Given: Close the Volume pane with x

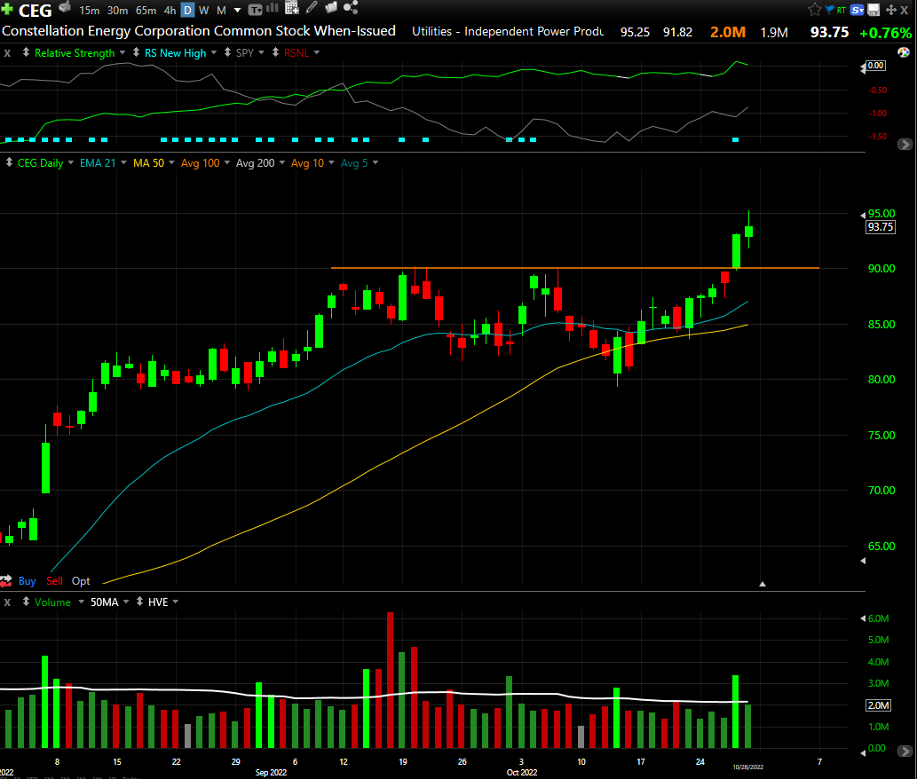Looking at the screenshot, I should (7, 602).
